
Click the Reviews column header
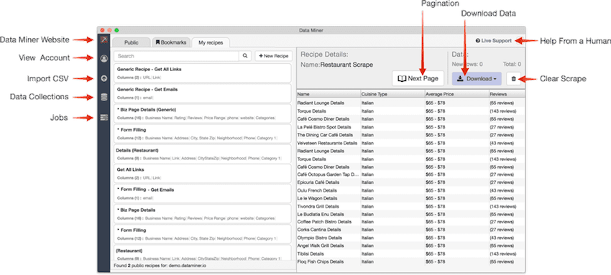pos(507,94)
